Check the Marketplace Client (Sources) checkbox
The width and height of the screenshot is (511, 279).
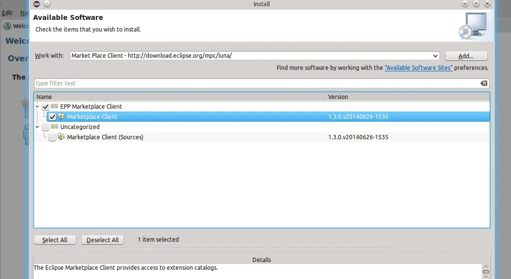coord(52,137)
